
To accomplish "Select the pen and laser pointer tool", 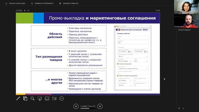I will (x=18, y=98).
